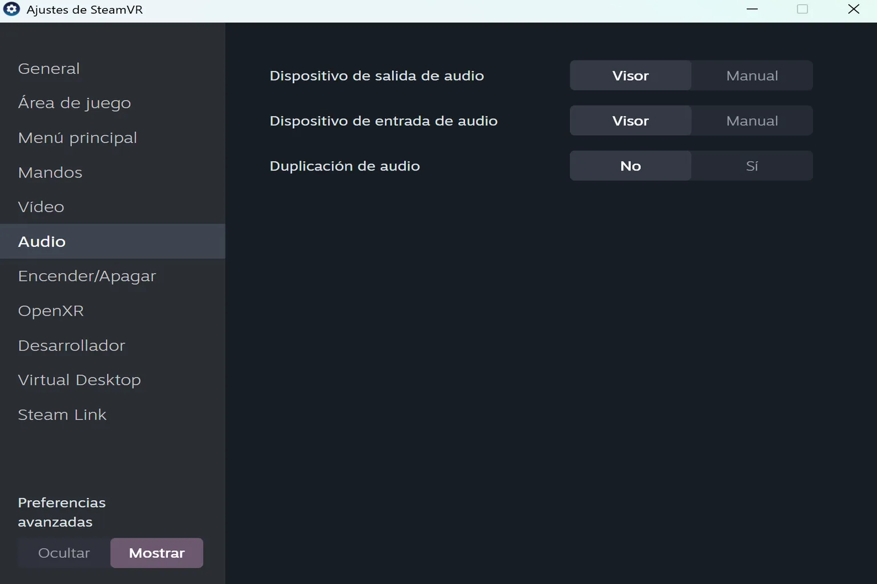This screenshot has width=877, height=584.
Task: Close the Ajustes de SteamVR window
Action: (x=854, y=10)
